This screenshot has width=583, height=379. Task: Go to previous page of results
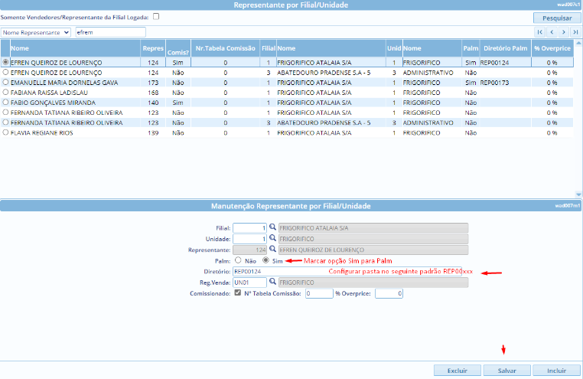click(x=552, y=32)
